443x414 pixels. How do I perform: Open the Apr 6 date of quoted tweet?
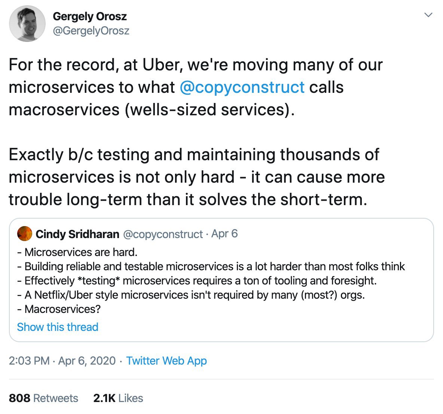pos(224,234)
